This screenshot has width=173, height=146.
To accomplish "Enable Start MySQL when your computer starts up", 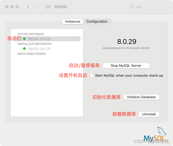I will coord(92,75).
